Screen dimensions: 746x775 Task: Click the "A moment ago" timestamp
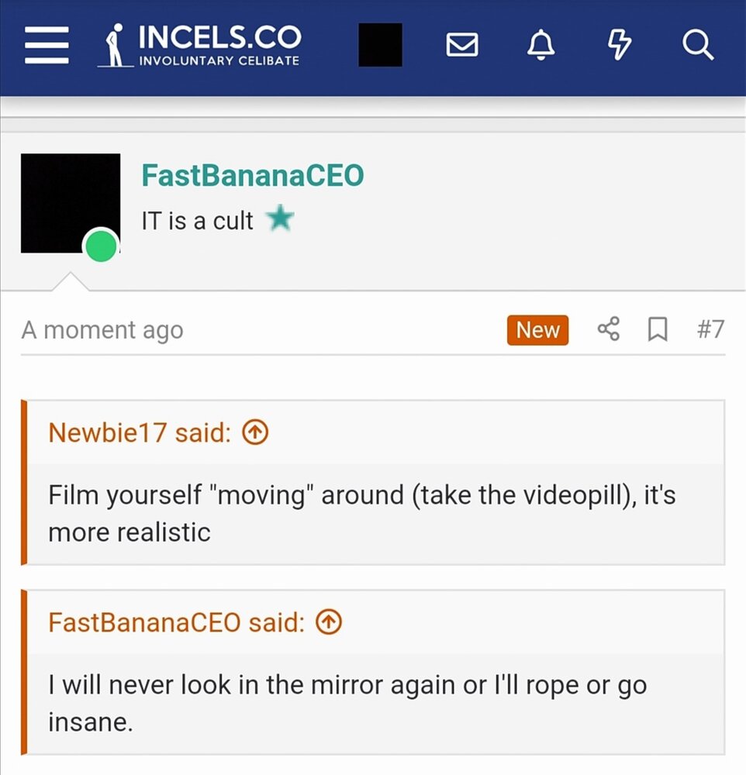pos(102,330)
